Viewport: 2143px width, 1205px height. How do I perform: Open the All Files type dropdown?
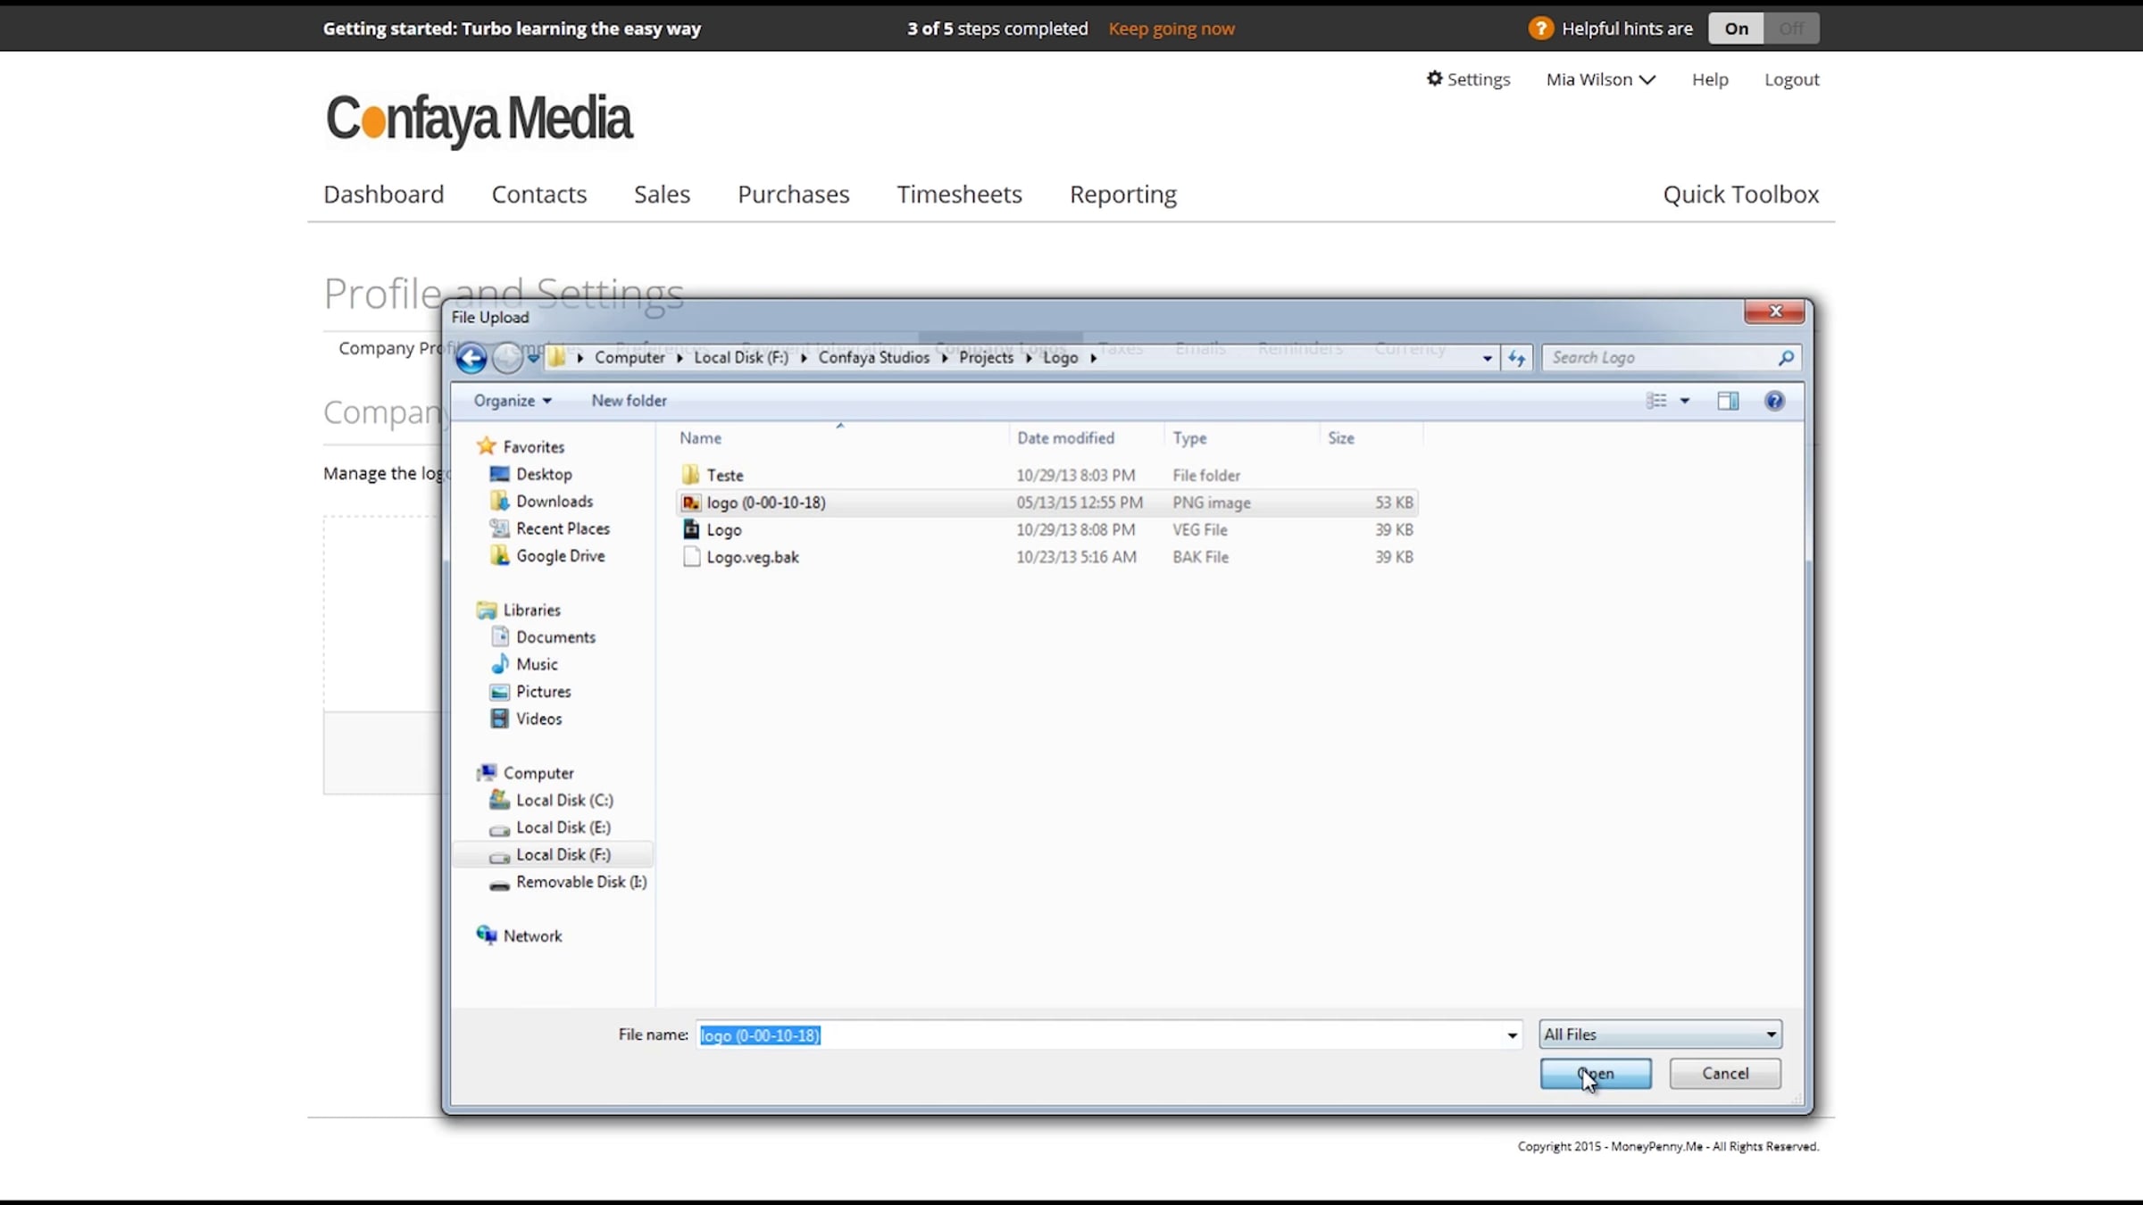pyautogui.click(x=1660, y=1035)
